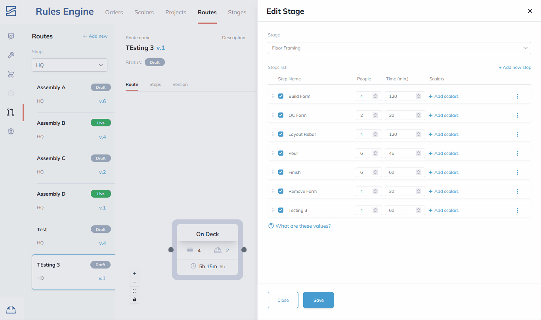Zoom out on the route canvas
The height and width of the screenshot is (320, 541).
click(x=134, y=282)
